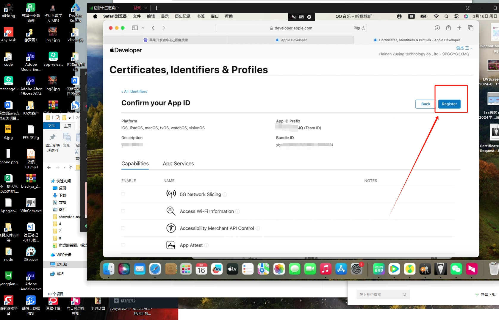Click the 在下载中查找 search field
499x320 pixels.
pos(383,294)
